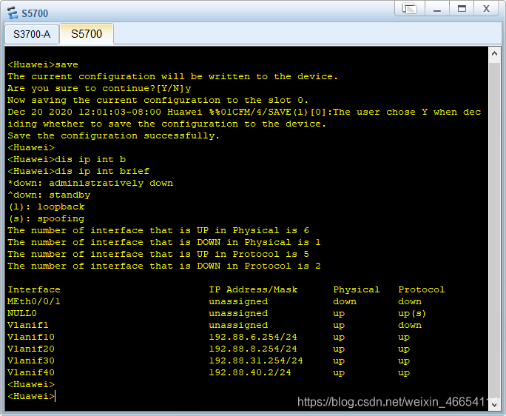Maximize the S5700 window
The image size is (506, 416).
click(462, 8)
